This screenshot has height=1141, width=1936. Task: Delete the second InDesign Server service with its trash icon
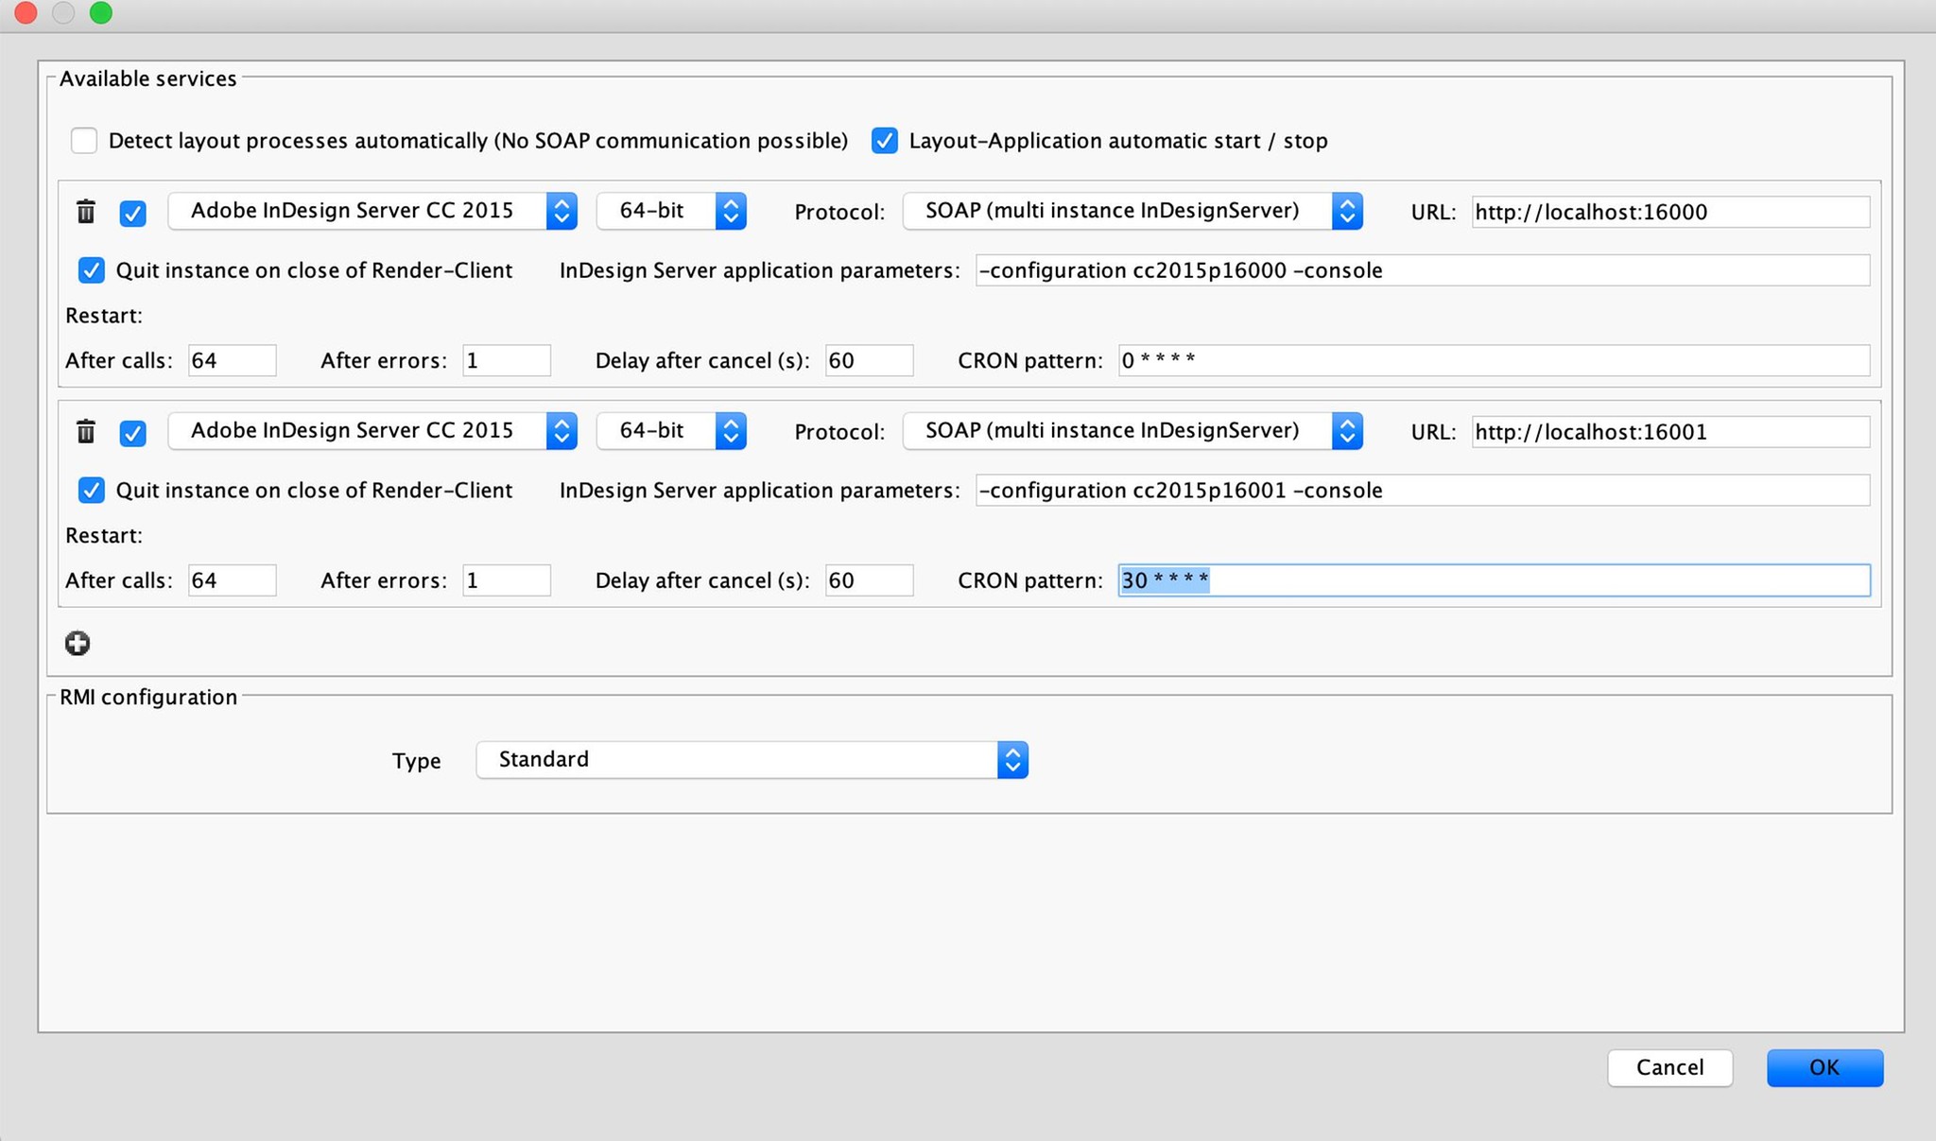[x=86, y=432]
